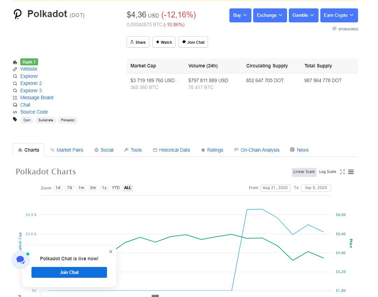The image size is (378, 297).
Task: Click the From date field Aug 21, 2020
Action: tap(275, 188)
